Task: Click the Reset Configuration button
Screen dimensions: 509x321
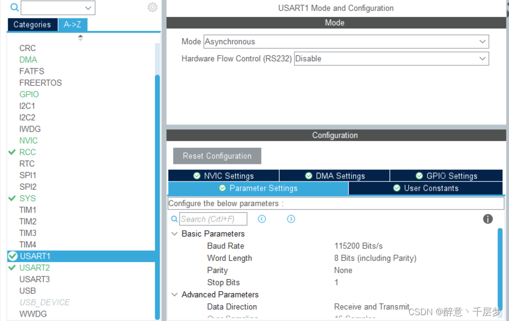Action: tap(217, 156)
